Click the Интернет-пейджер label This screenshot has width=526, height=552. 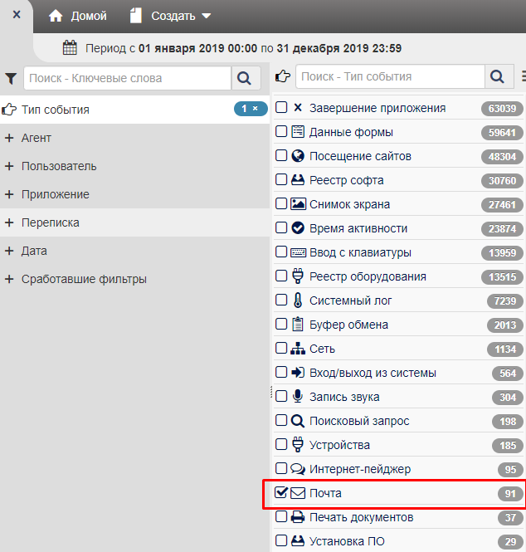coord(360,469)
